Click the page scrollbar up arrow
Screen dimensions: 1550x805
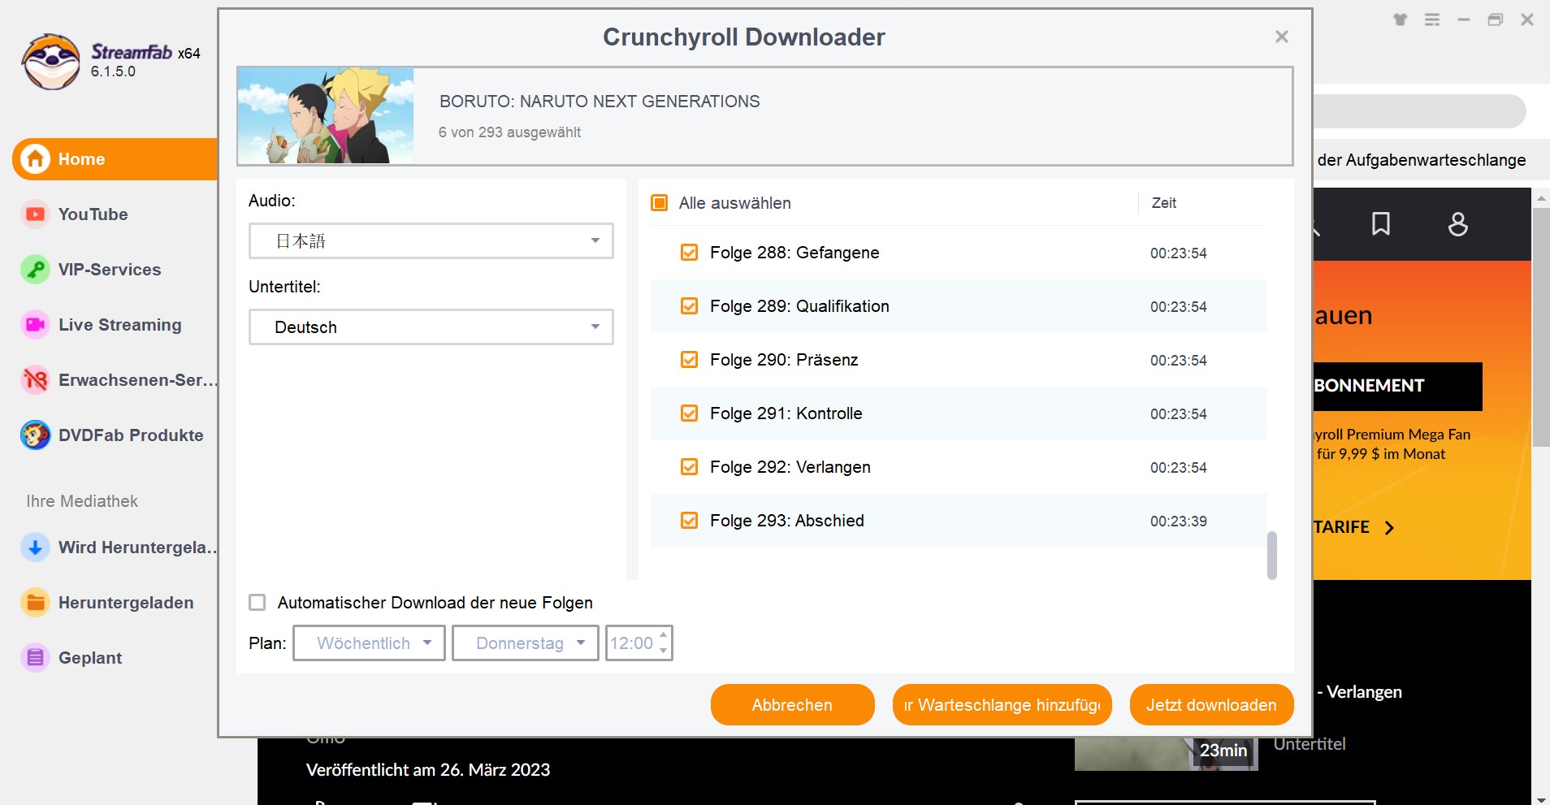[1541, 197]
